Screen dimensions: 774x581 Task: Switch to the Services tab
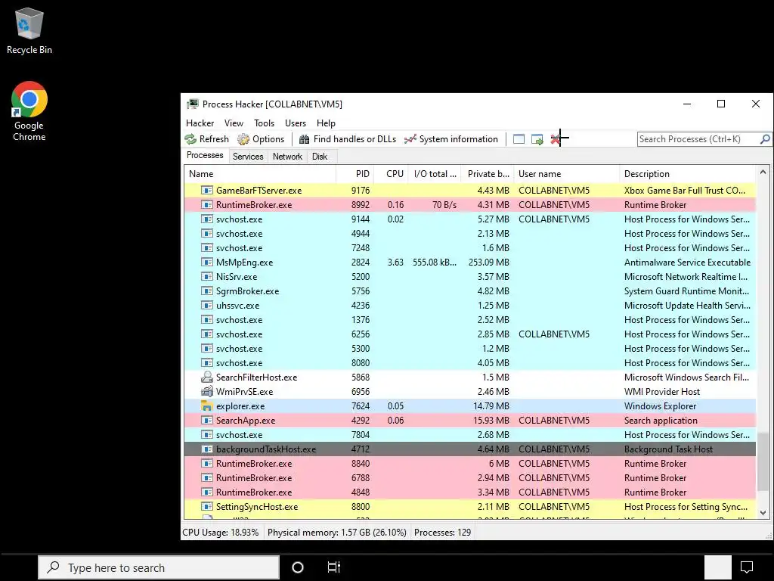pyautogui.click(x=248, y=157)
